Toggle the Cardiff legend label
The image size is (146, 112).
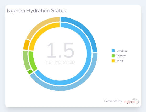click(x=121, y=56)
